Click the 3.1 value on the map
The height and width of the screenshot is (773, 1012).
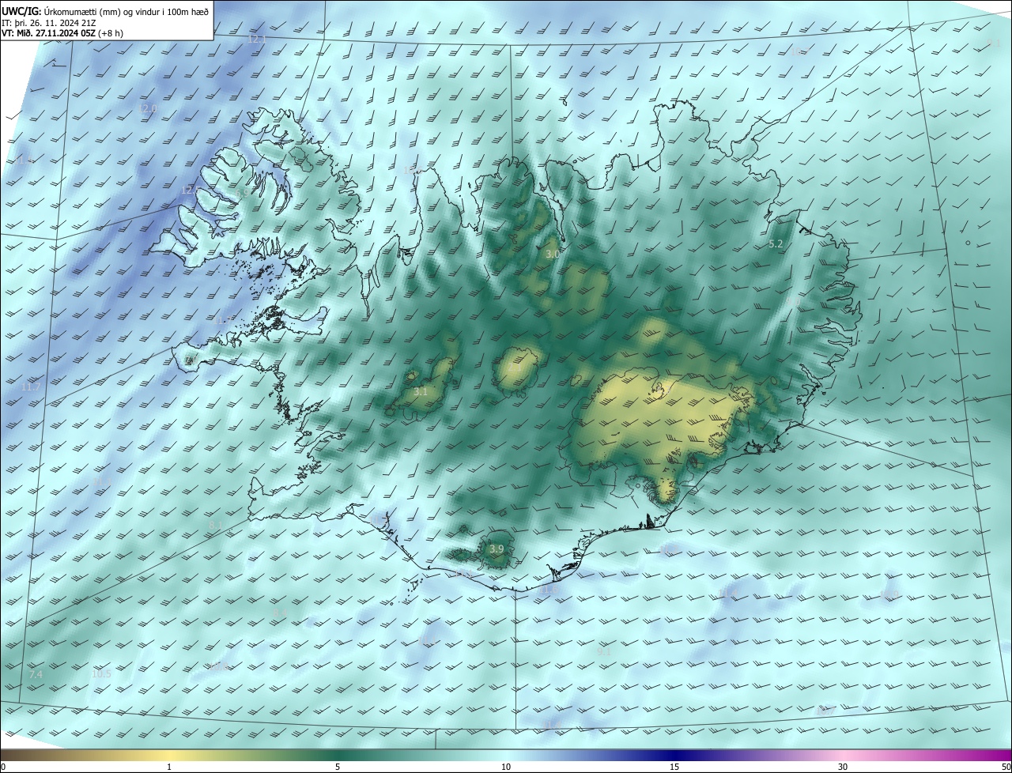point(421,391)
